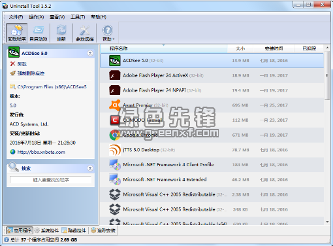Click the program search input field
The width and height of the screenshot is (333, 246).
51,180
